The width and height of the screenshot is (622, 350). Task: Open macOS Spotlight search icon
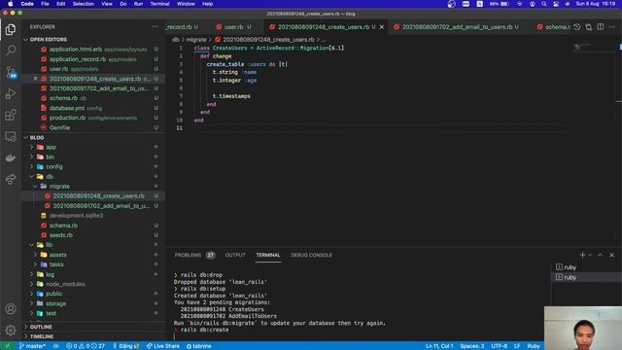click(x=544, y=4)
